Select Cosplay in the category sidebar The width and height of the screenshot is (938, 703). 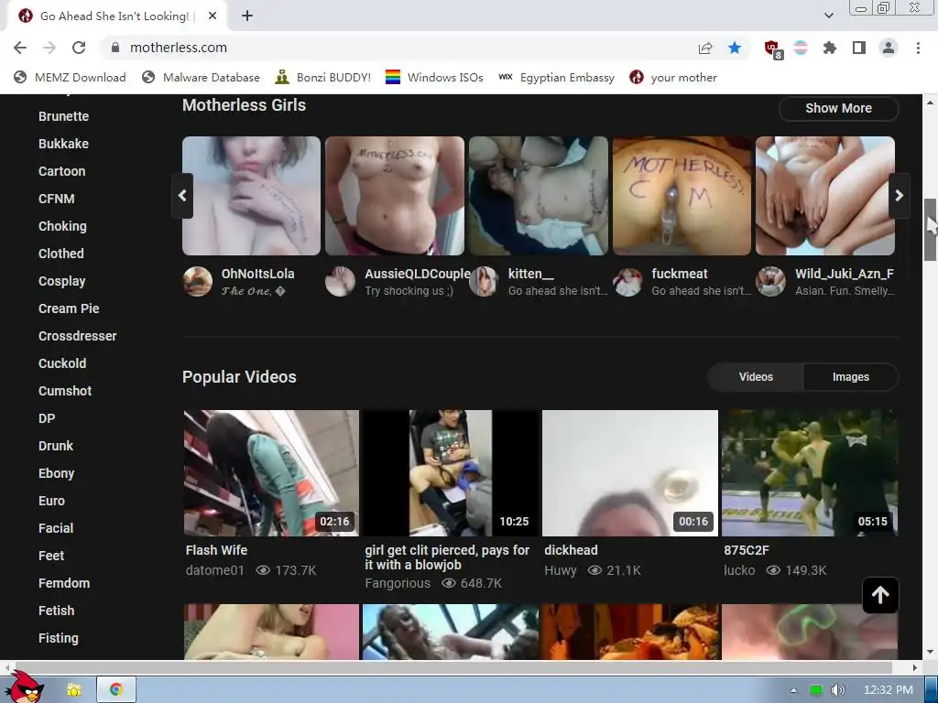[61, 281]
